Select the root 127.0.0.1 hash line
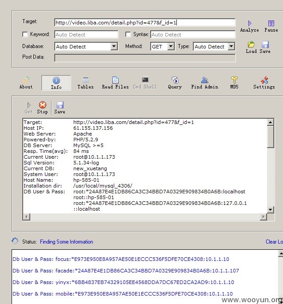The width and height of the screenshot is (283, 304). (x=160, y=203)
